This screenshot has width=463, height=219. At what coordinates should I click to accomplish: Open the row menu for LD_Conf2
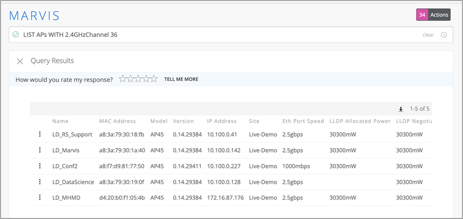point(39,166)
